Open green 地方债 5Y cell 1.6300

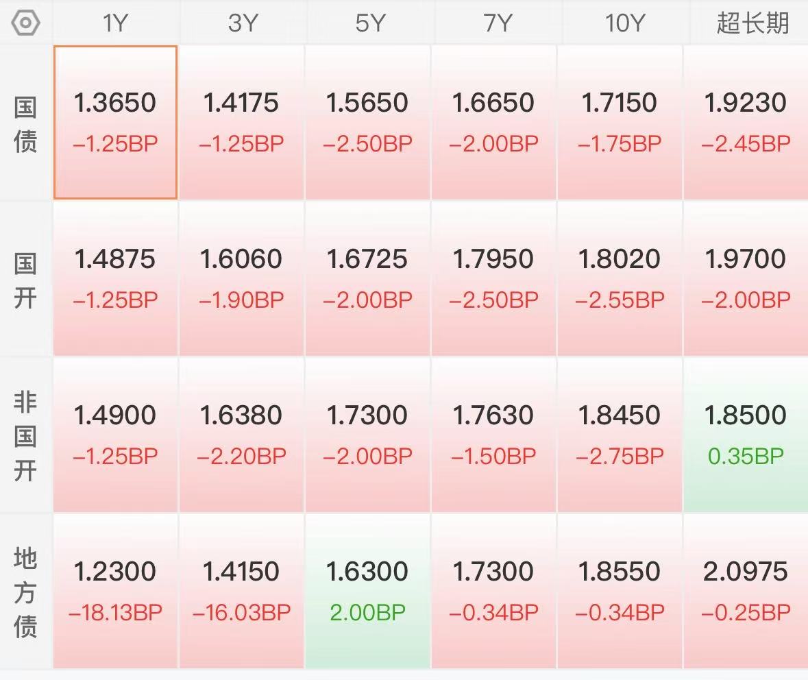click(367, 592)
